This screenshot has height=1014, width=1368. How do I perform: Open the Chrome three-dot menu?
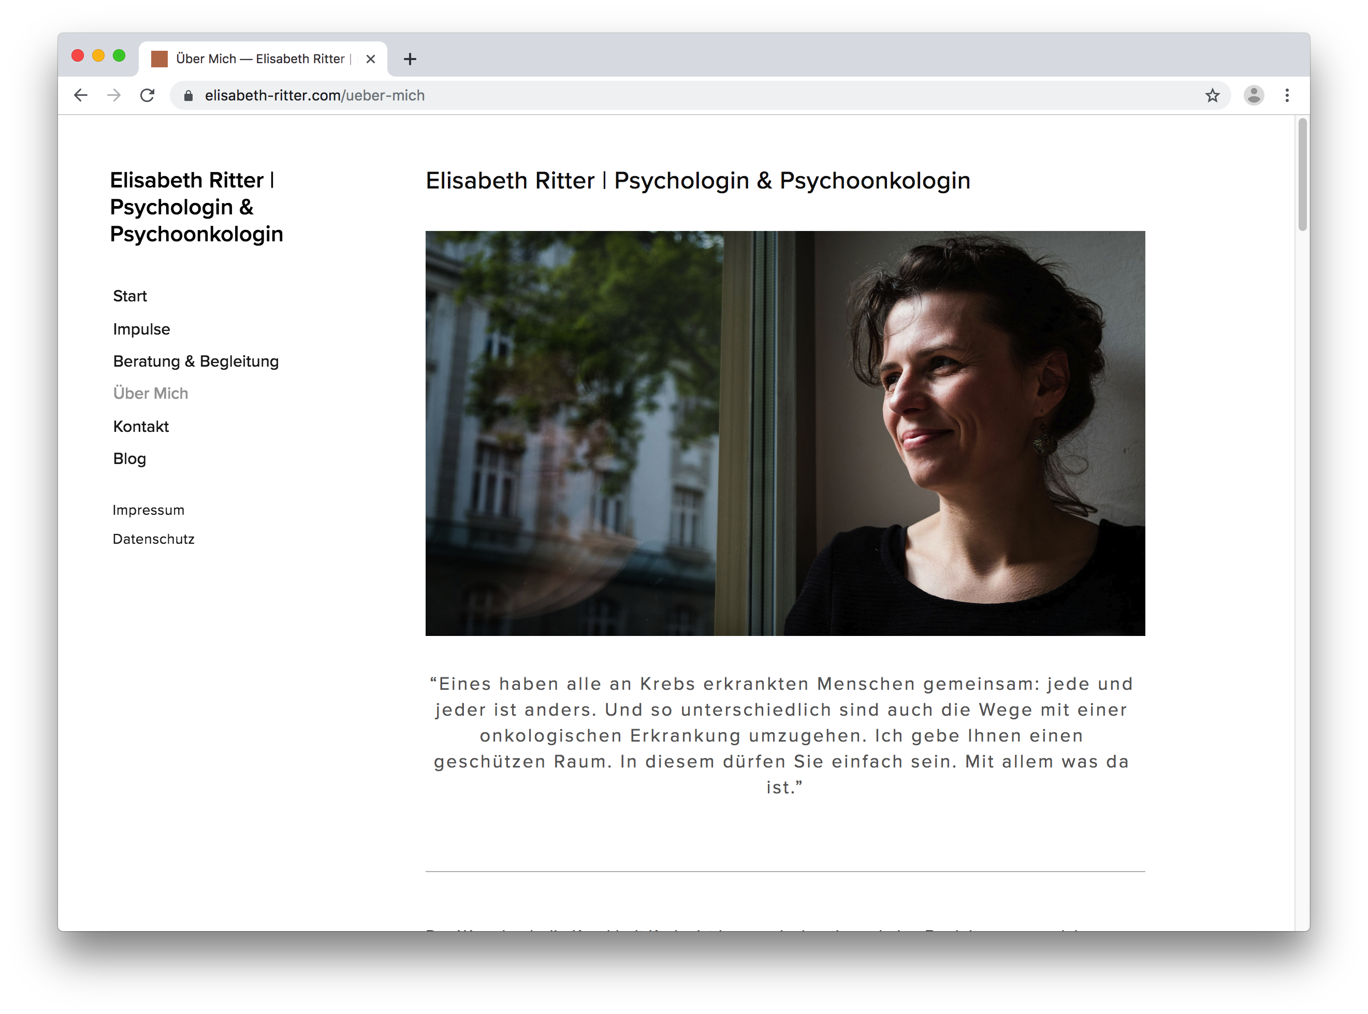(x=1287, y=95)
